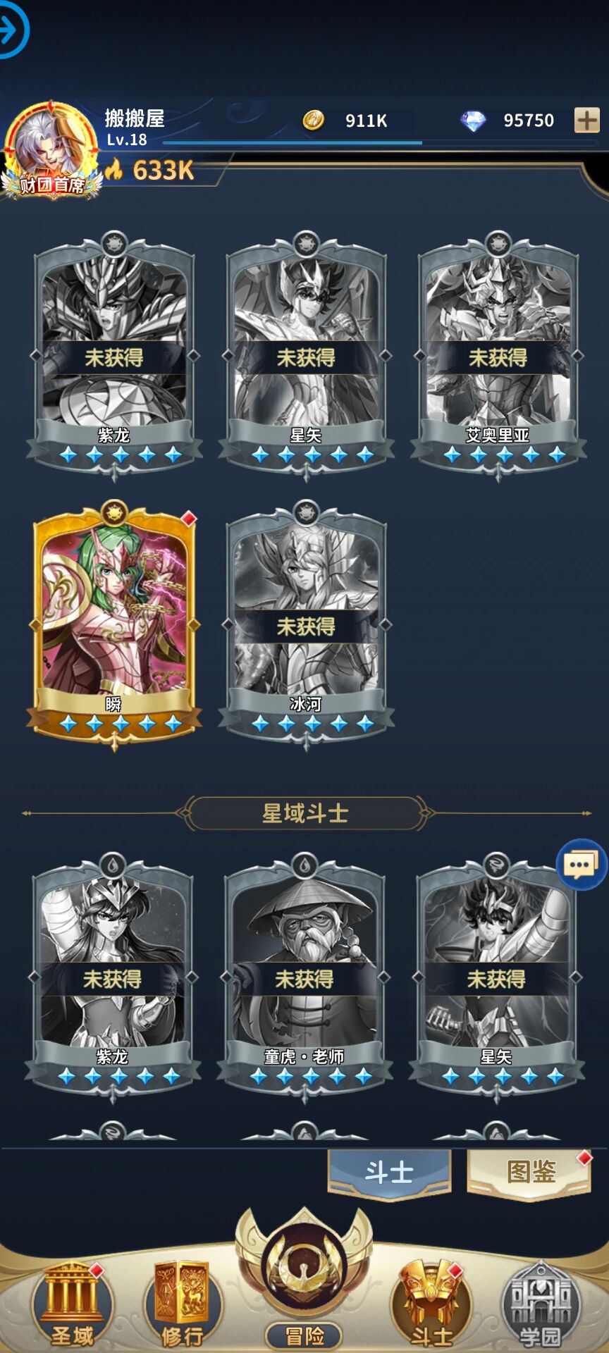Switch to the 图鉴 tab
Screen dimensions: 609x1353
click(x=530, y=1173)
